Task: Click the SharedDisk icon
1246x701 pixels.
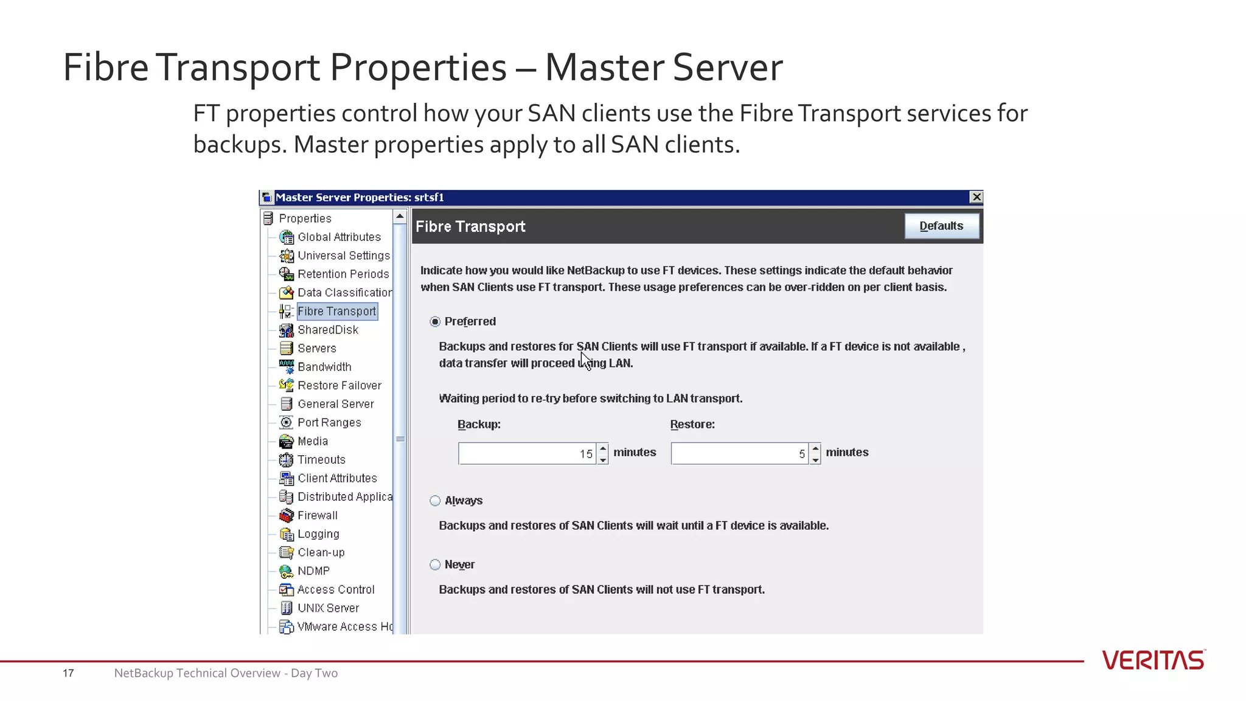Action: point(287,330)
